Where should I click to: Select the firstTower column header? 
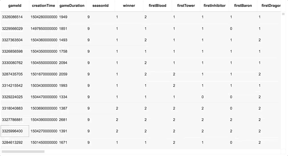click(x=186, y=6)
